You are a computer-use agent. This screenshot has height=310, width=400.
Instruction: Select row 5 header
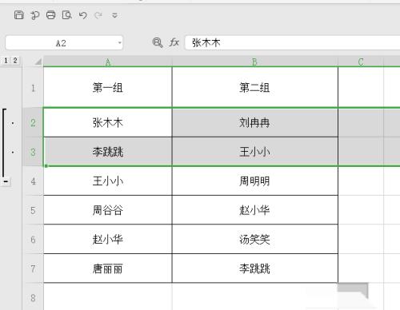pos(33,210)
